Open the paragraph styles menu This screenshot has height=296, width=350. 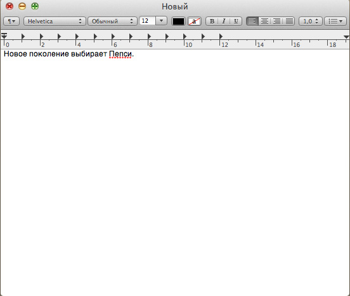click(11, 22)
